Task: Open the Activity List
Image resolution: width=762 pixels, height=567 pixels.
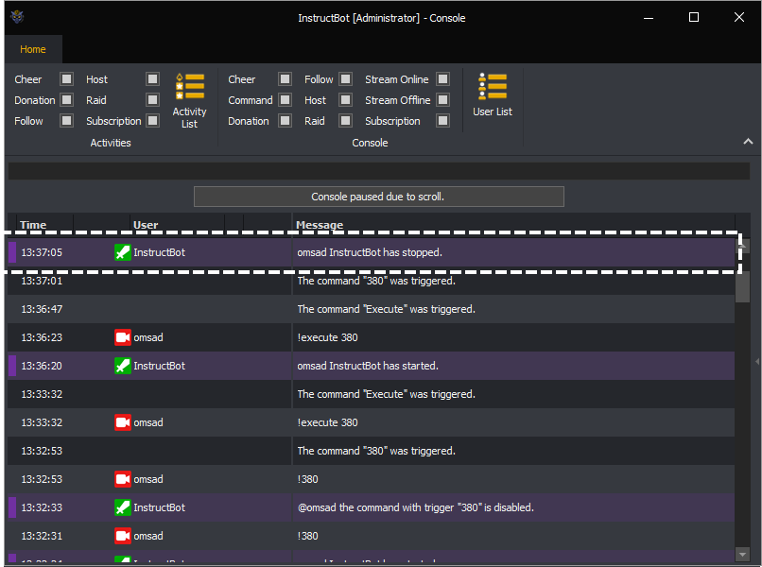Action: [x=189, y=101]
